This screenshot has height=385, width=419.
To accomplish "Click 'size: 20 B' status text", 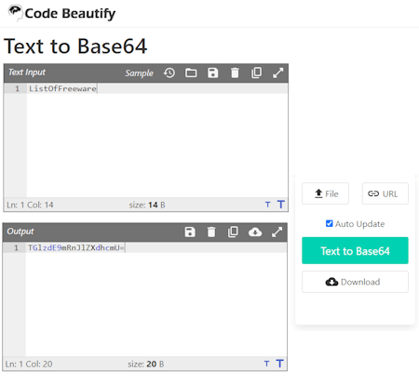I will 146,364.
